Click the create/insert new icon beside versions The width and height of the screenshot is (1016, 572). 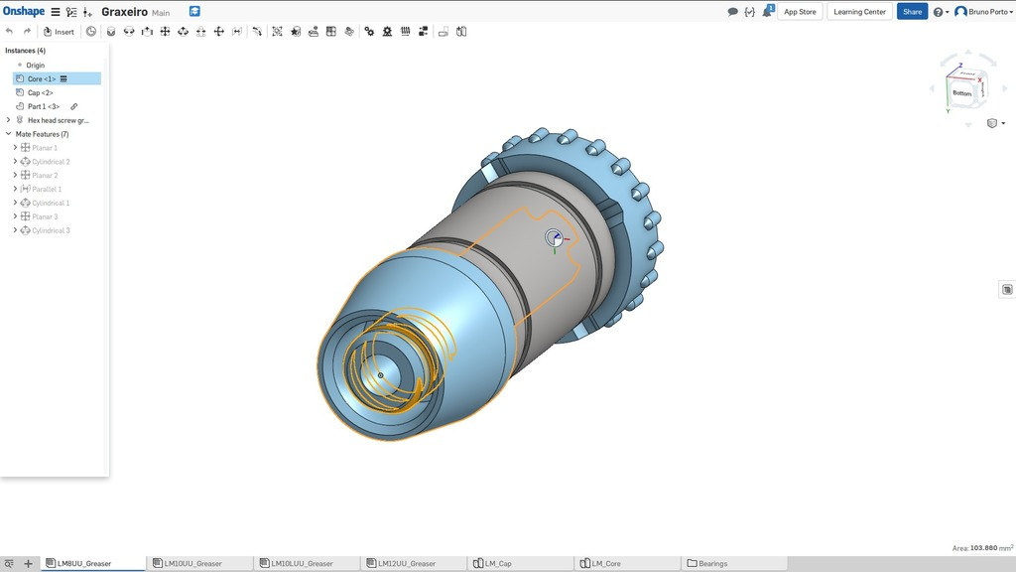click(x=87, y=12)
